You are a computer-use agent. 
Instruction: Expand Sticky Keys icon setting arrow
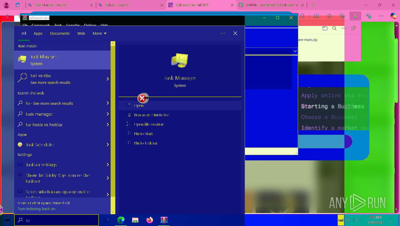[x=108, y=178]
